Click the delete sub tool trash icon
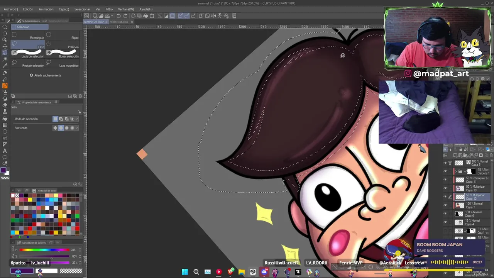Screen dimensions: 494x278 (x=80, y=96)
